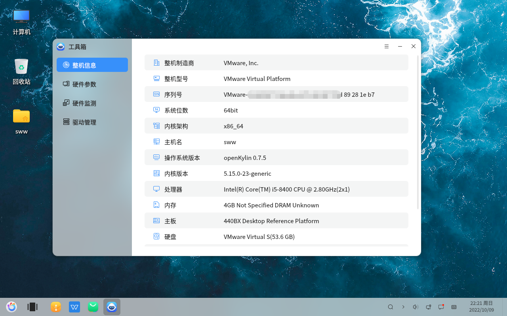Image resolution: width=507 pixels, height=316 pixels.
Task: Open the keyboard icon in tray
Action: pos(454,307)
